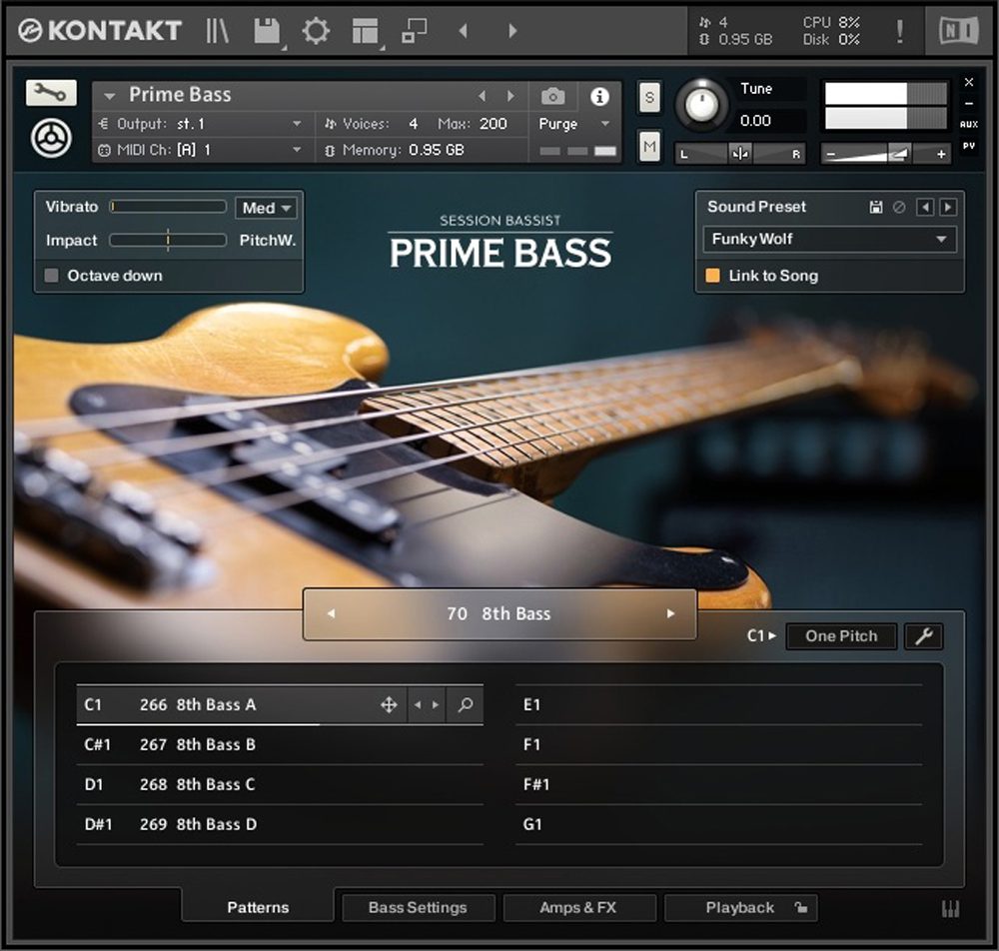The height and width of the screenshot is (951, 999).
Task: Click the camera snapshot icon
Action: point(552,96)
